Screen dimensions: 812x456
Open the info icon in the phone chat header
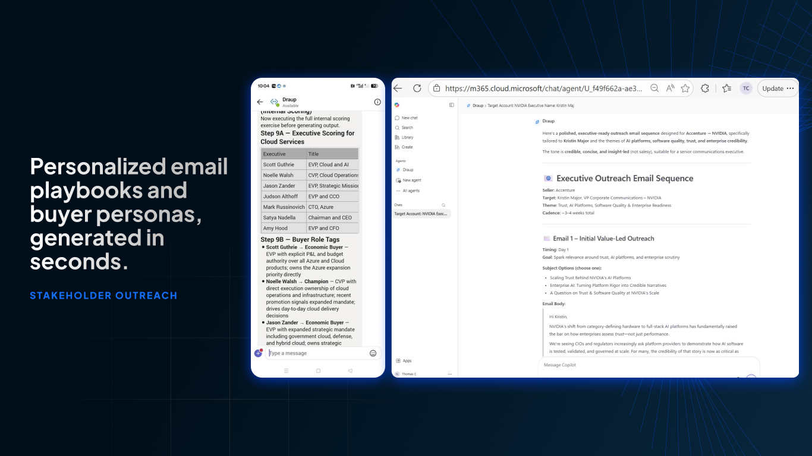[377, 102]
